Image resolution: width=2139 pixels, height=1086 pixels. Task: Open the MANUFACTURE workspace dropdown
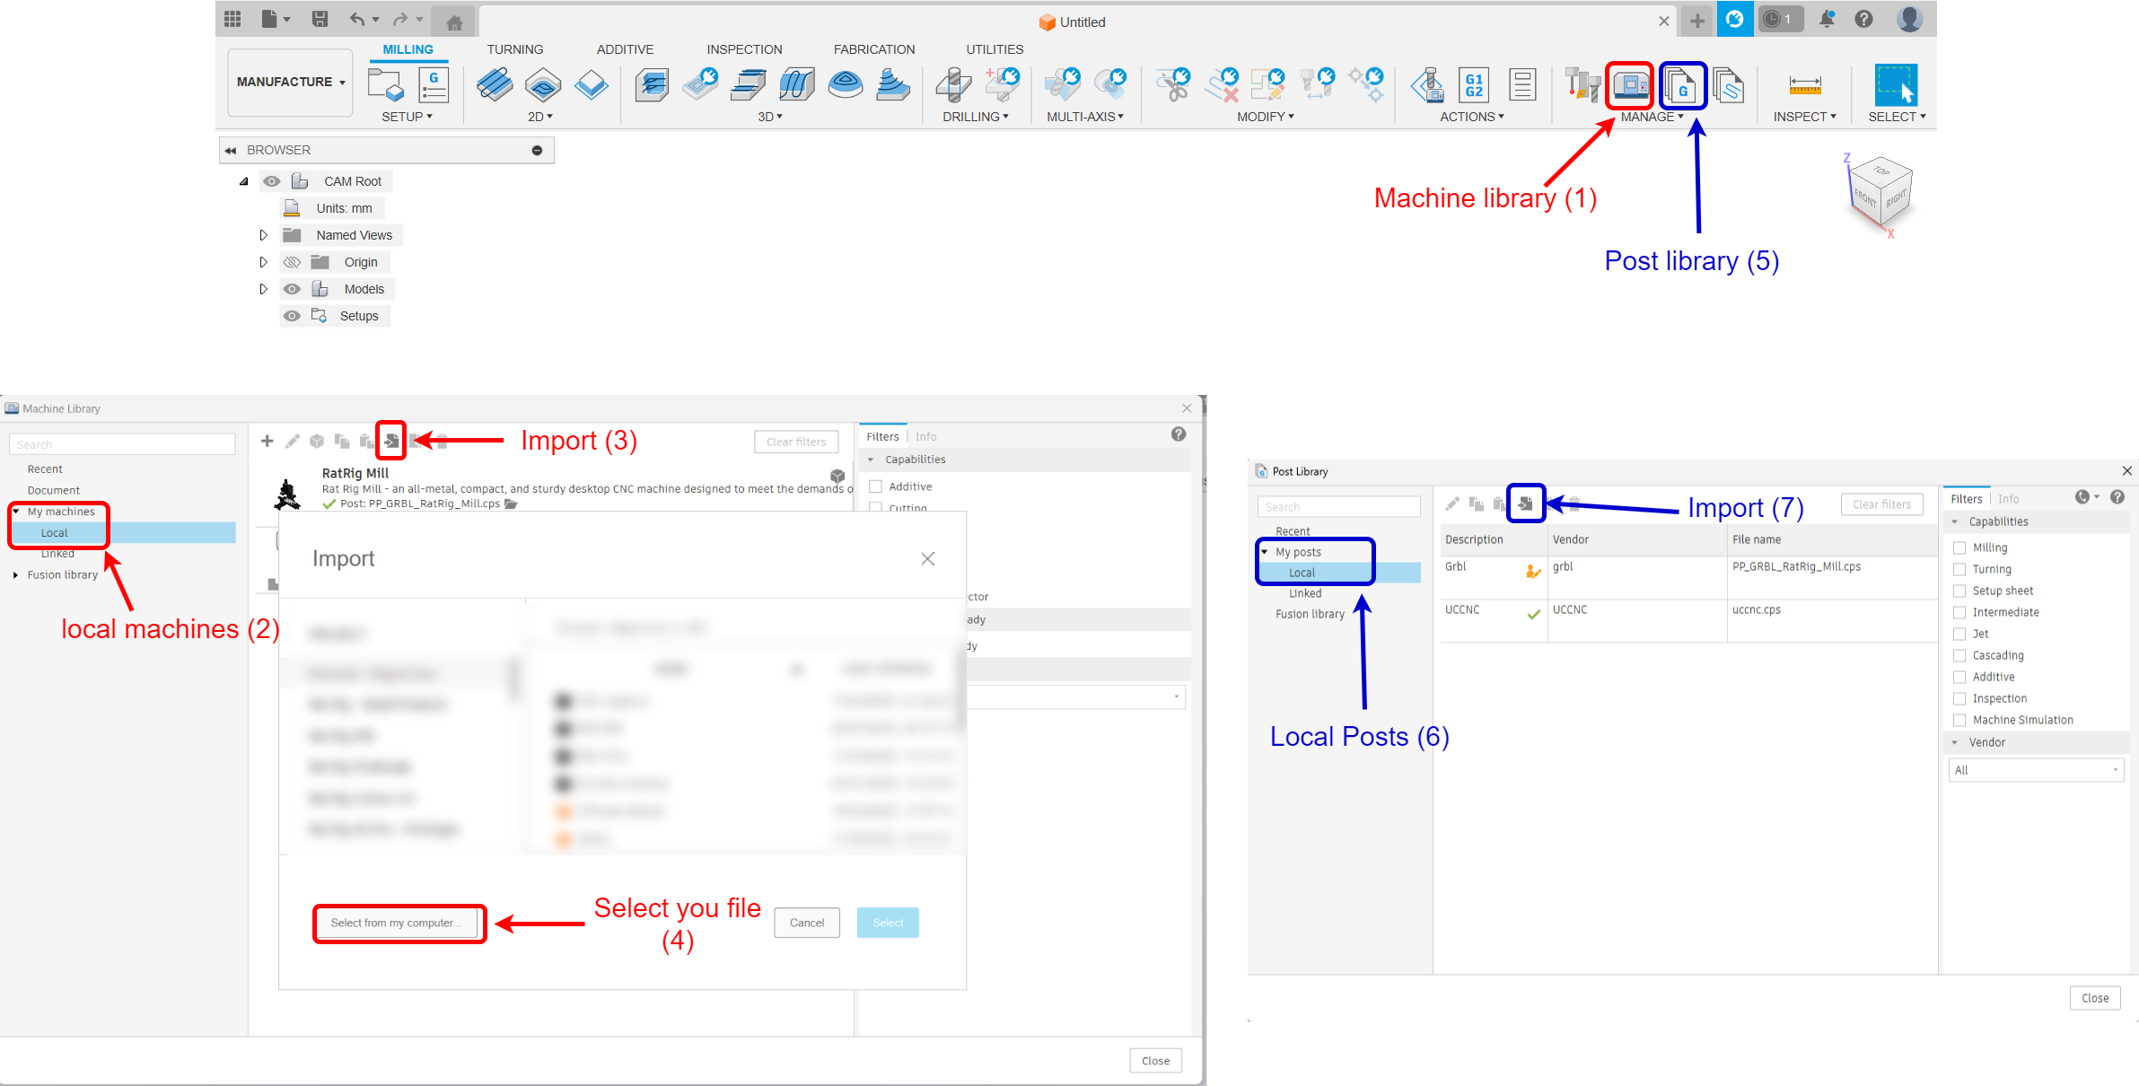(x=290, y=82)
